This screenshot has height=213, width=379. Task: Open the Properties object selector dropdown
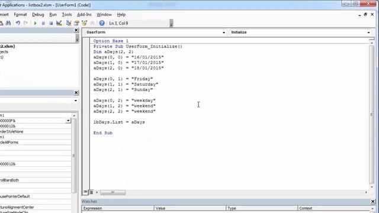(76, 101)
